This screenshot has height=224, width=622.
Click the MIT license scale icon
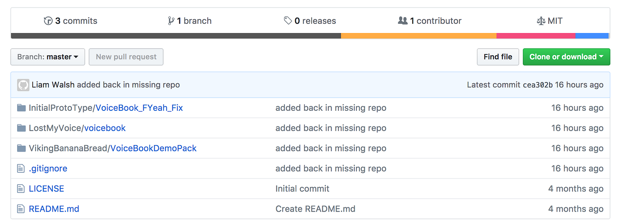click(541, 21)
